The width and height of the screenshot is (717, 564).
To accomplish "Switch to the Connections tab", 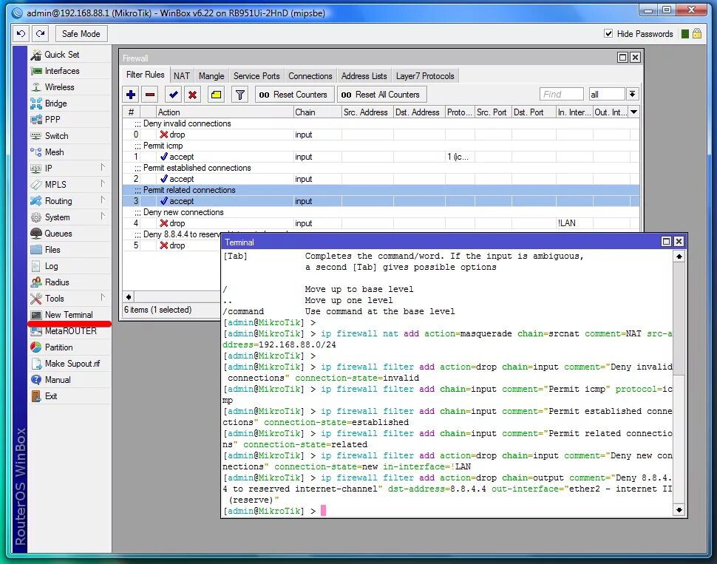I will [x=310, y=76].
